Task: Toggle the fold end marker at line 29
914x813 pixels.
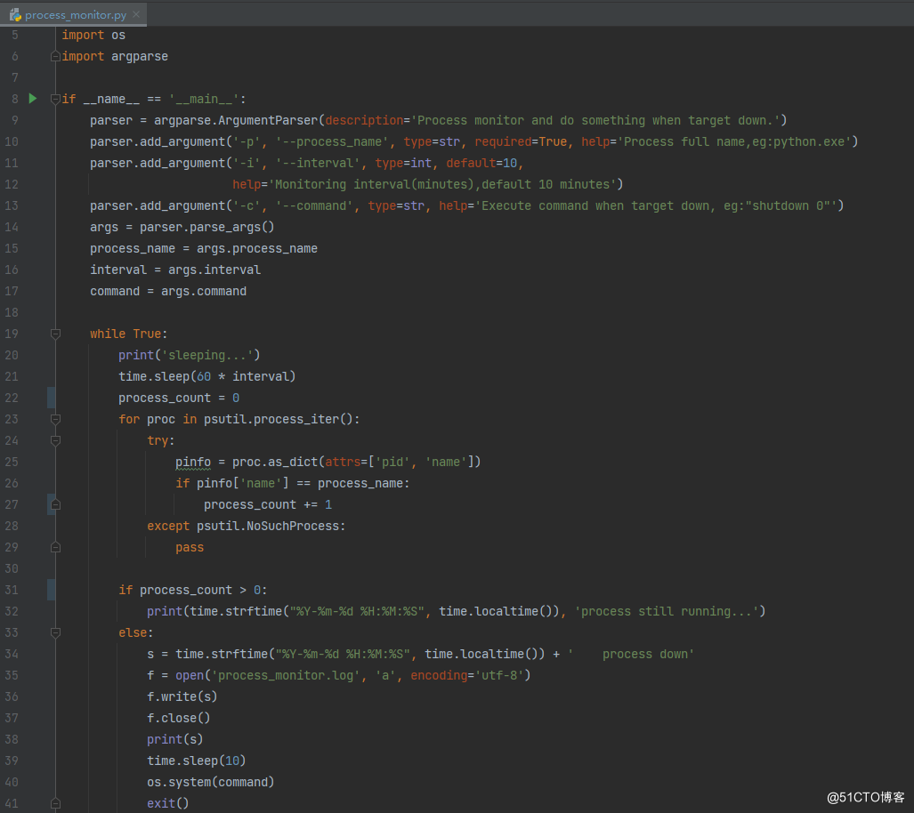Action: 55,547
